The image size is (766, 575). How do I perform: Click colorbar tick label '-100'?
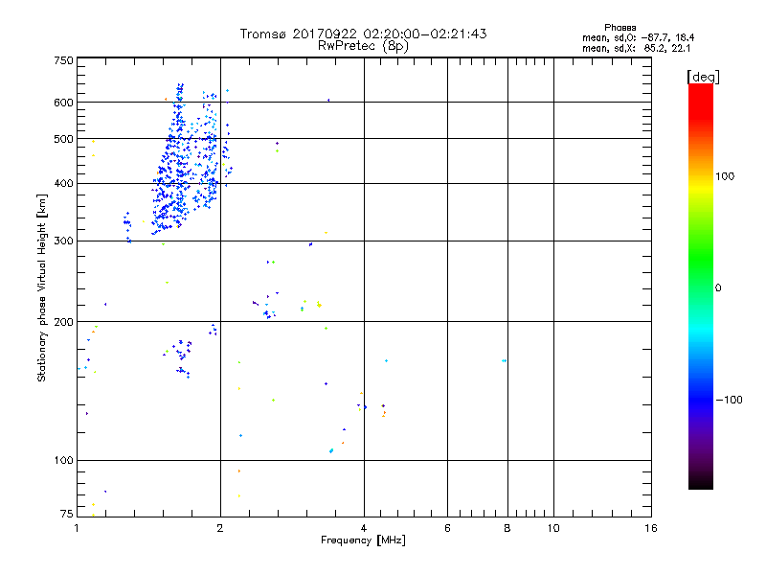click(729, 400)
